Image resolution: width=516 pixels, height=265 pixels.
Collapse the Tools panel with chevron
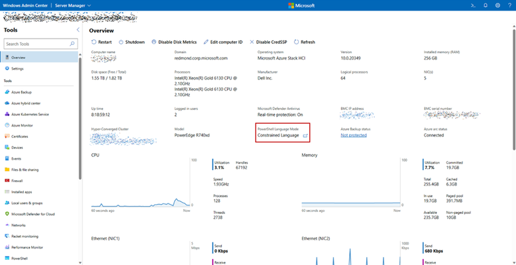coord(78,30)
